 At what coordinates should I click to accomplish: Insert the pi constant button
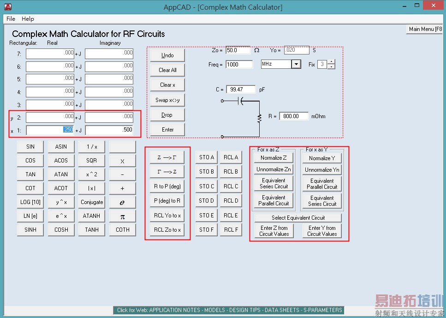(122, 216)
